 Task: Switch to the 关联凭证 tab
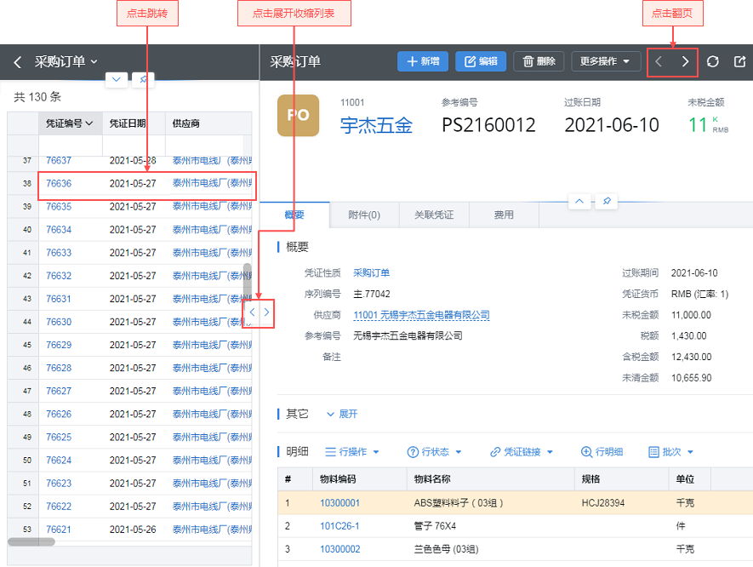pos(434,215)
